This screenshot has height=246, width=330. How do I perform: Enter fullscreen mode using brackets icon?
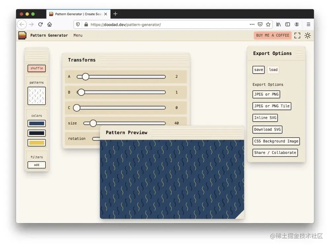point(297,36)
